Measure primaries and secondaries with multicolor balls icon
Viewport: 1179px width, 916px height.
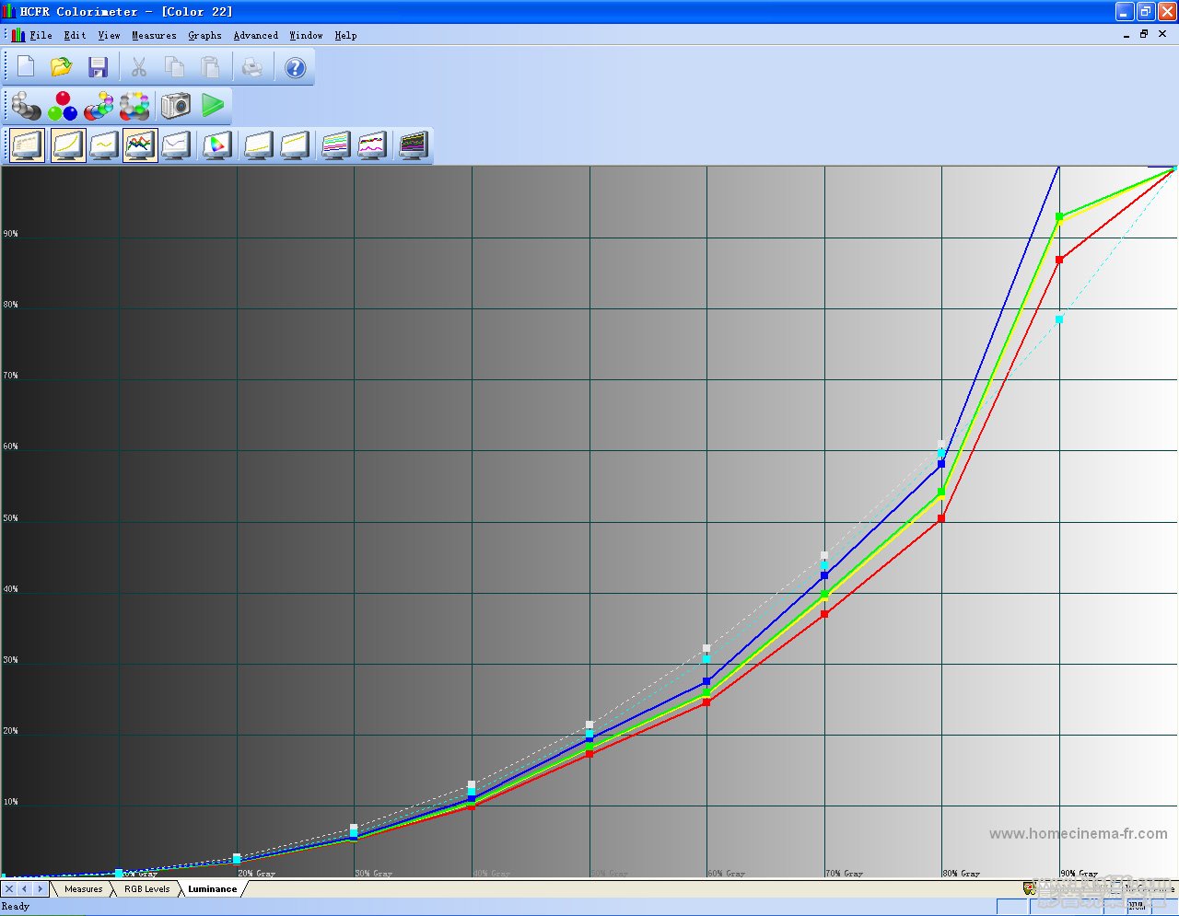[99, 106]
